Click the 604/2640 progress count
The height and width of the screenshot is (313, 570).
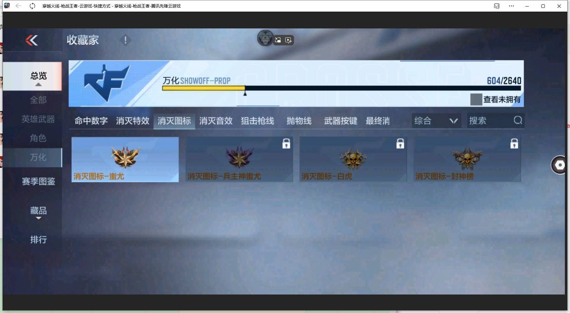point(504,81)
